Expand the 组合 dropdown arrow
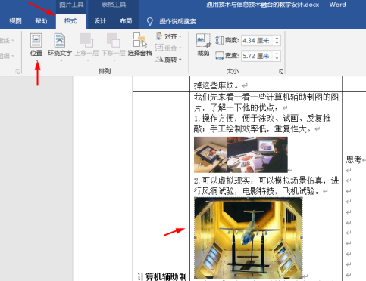 (180, 48)
